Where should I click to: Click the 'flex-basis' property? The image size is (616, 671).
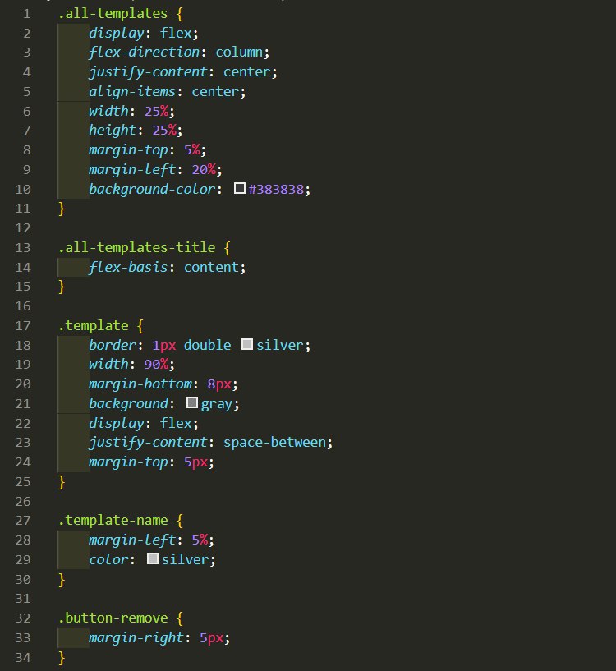(128, 267)
